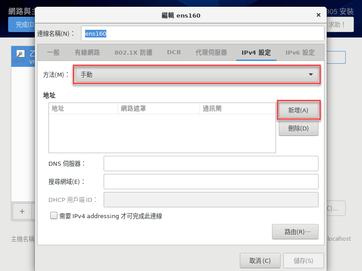Screen dimensions: 362x271
Task: Click the 刪除(D) button
Action: 298,128
